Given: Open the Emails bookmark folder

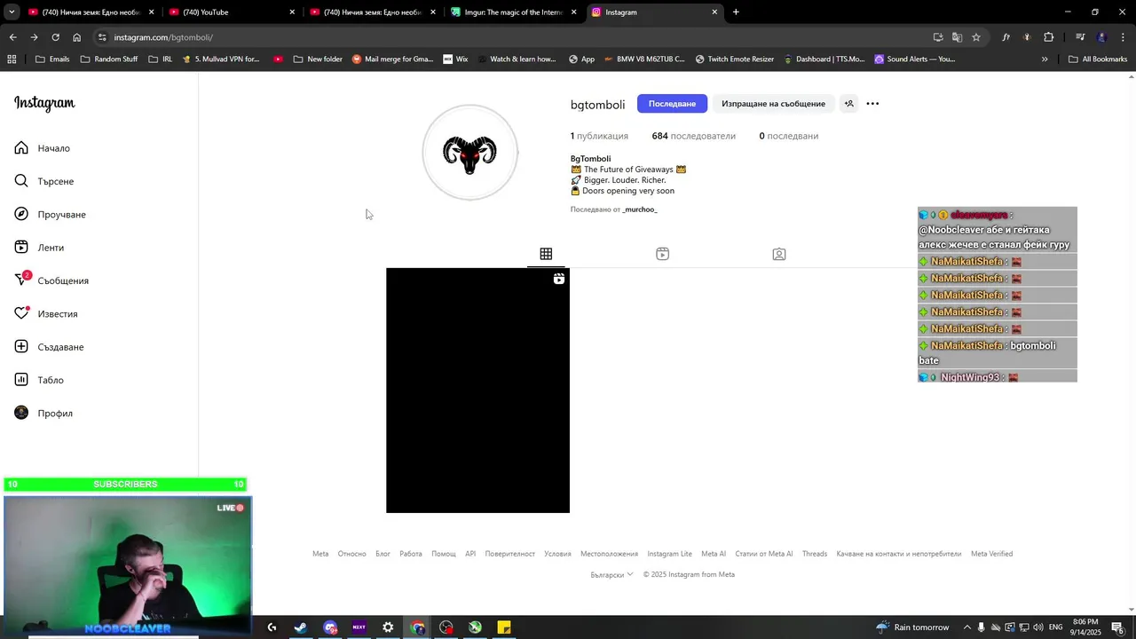Looking at the screenshot, I should click(x=52, y=59).
